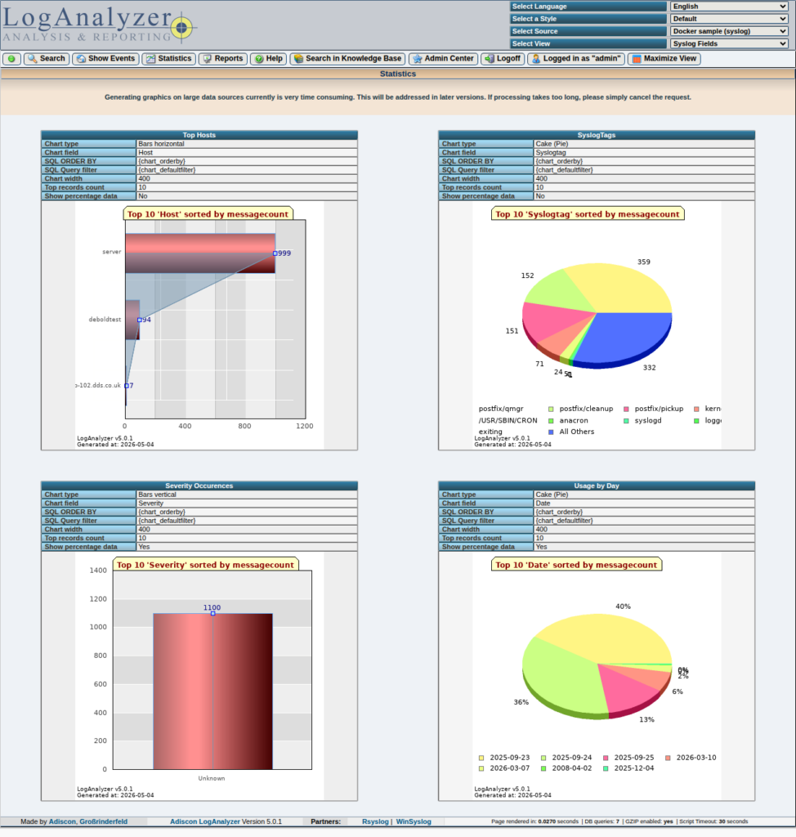Viewport: 796px width, 837px height.
Task: Click the 'Severity' chart field value
Action: coord(151,504)
